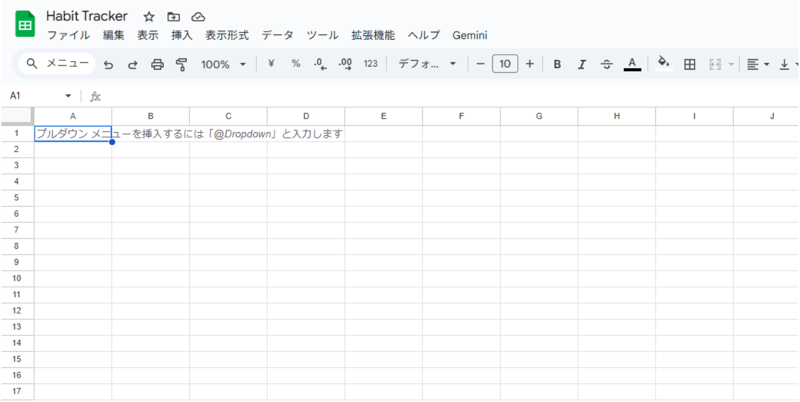Open the cell borders tool
Image resolution: width=800 pixels, height=402 pixels.
tap(690, 64)
